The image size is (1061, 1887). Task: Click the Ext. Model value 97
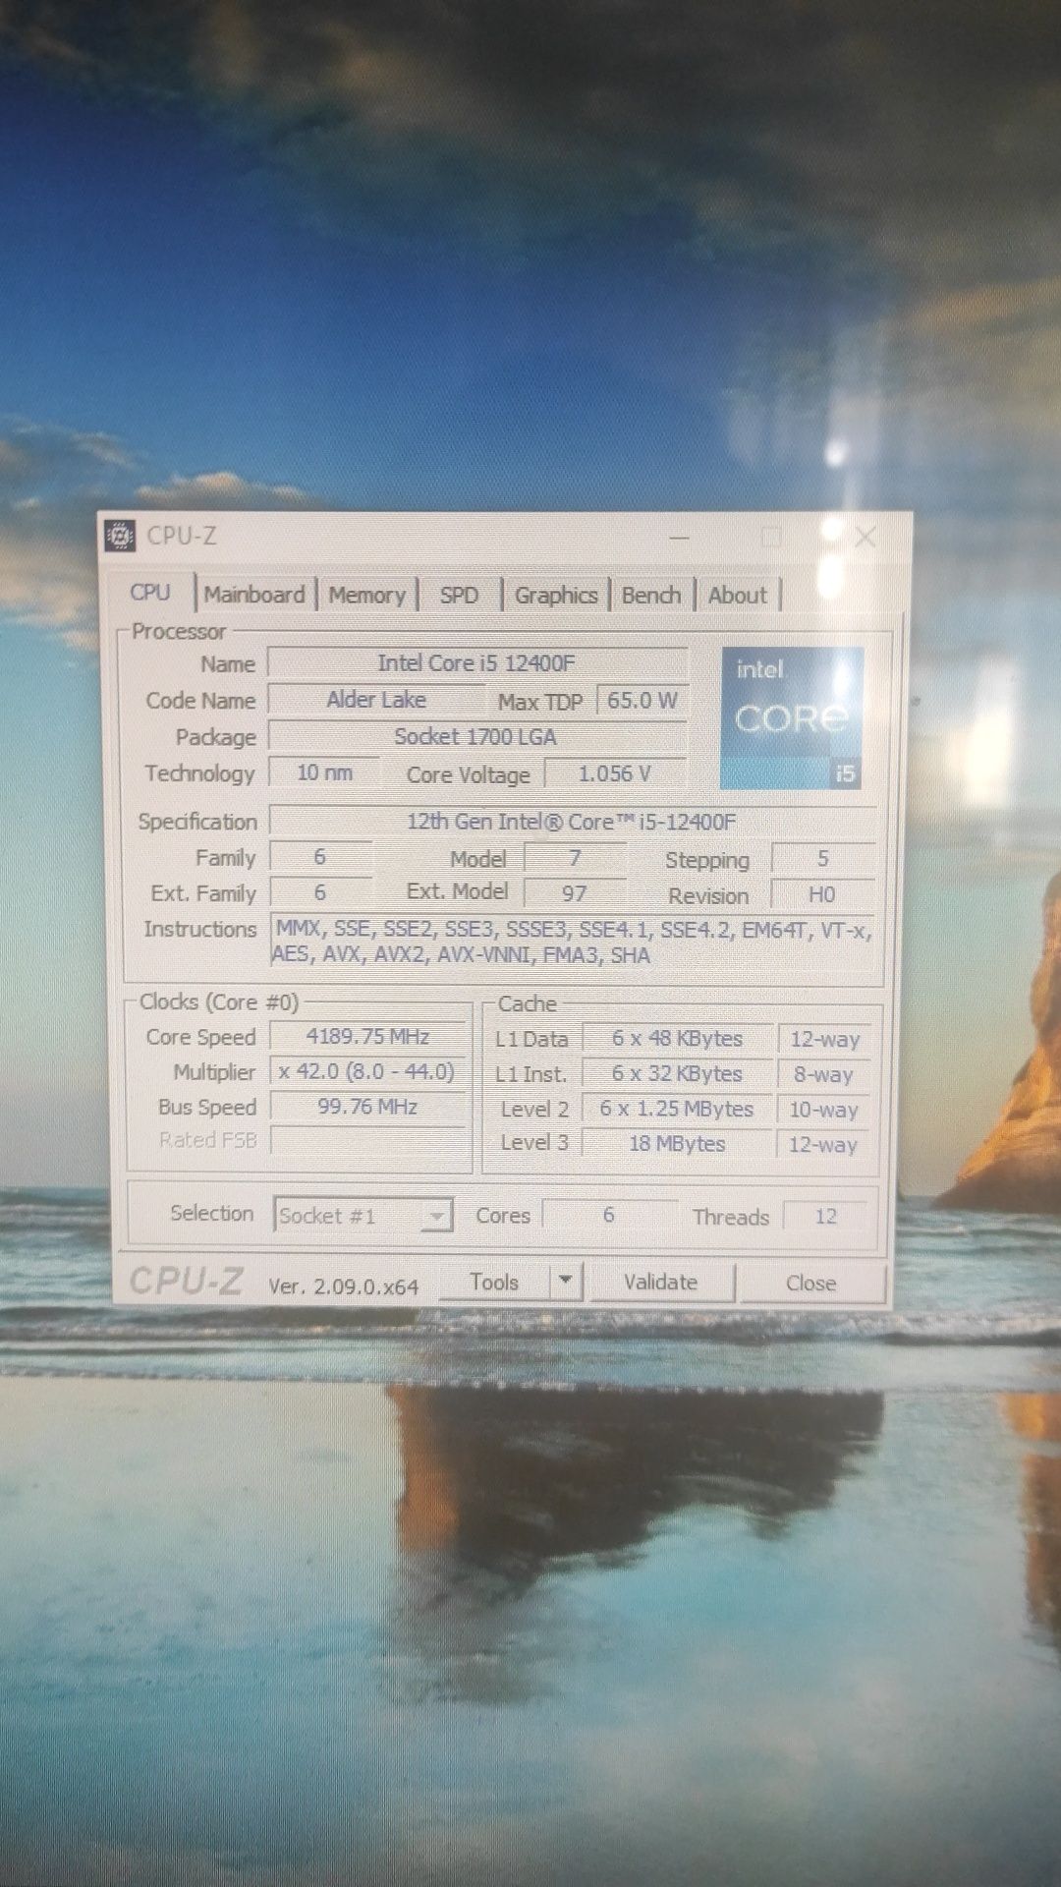[575, 893]
